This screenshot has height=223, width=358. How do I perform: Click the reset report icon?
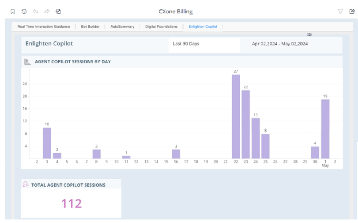(x=58, y=11)
